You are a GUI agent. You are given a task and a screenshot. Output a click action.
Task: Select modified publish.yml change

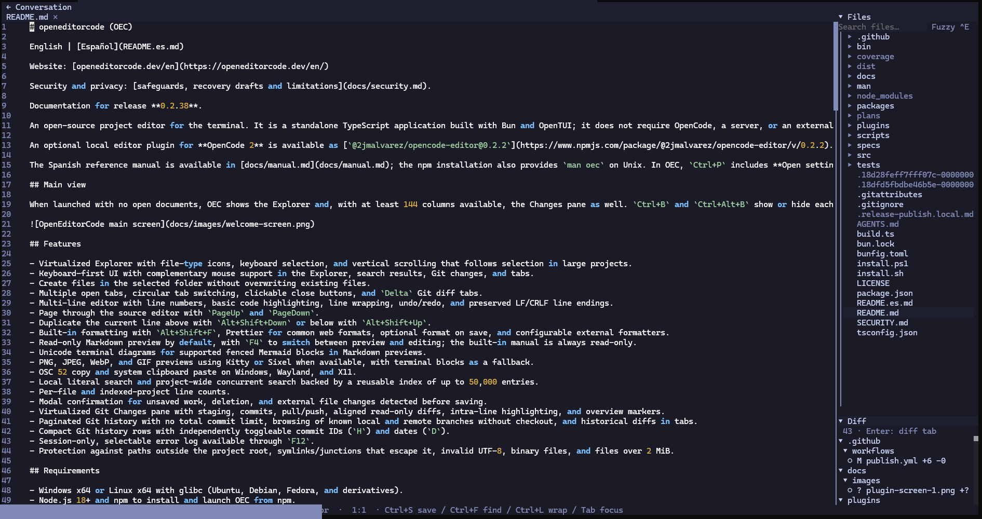coord(896,461)
